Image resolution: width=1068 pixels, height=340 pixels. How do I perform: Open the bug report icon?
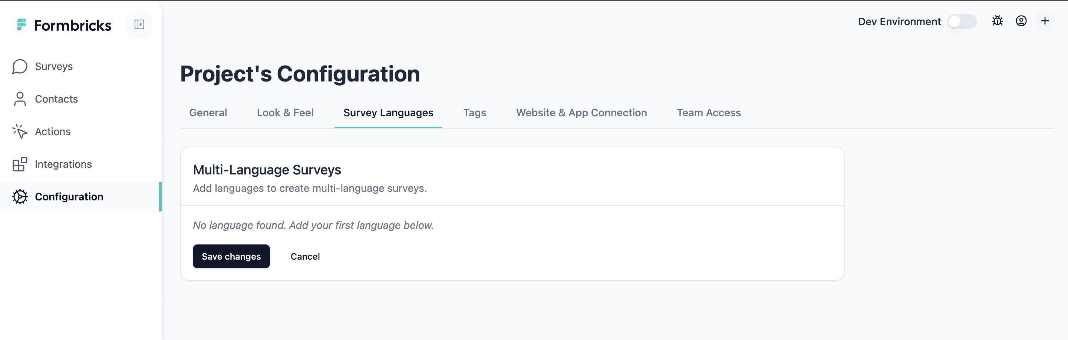997,21
